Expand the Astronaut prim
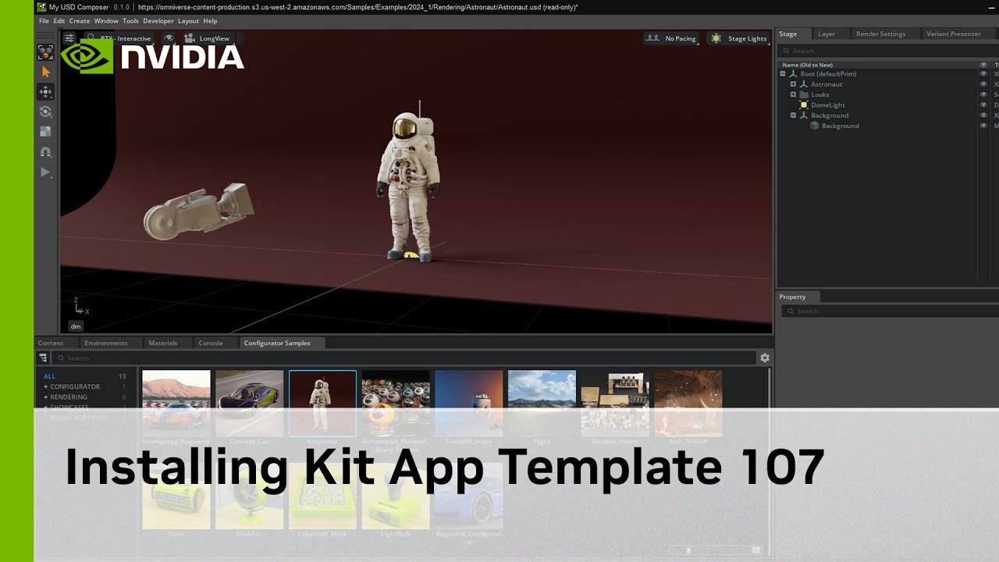The width and height of the screenshot is (999, 562). 793,84
